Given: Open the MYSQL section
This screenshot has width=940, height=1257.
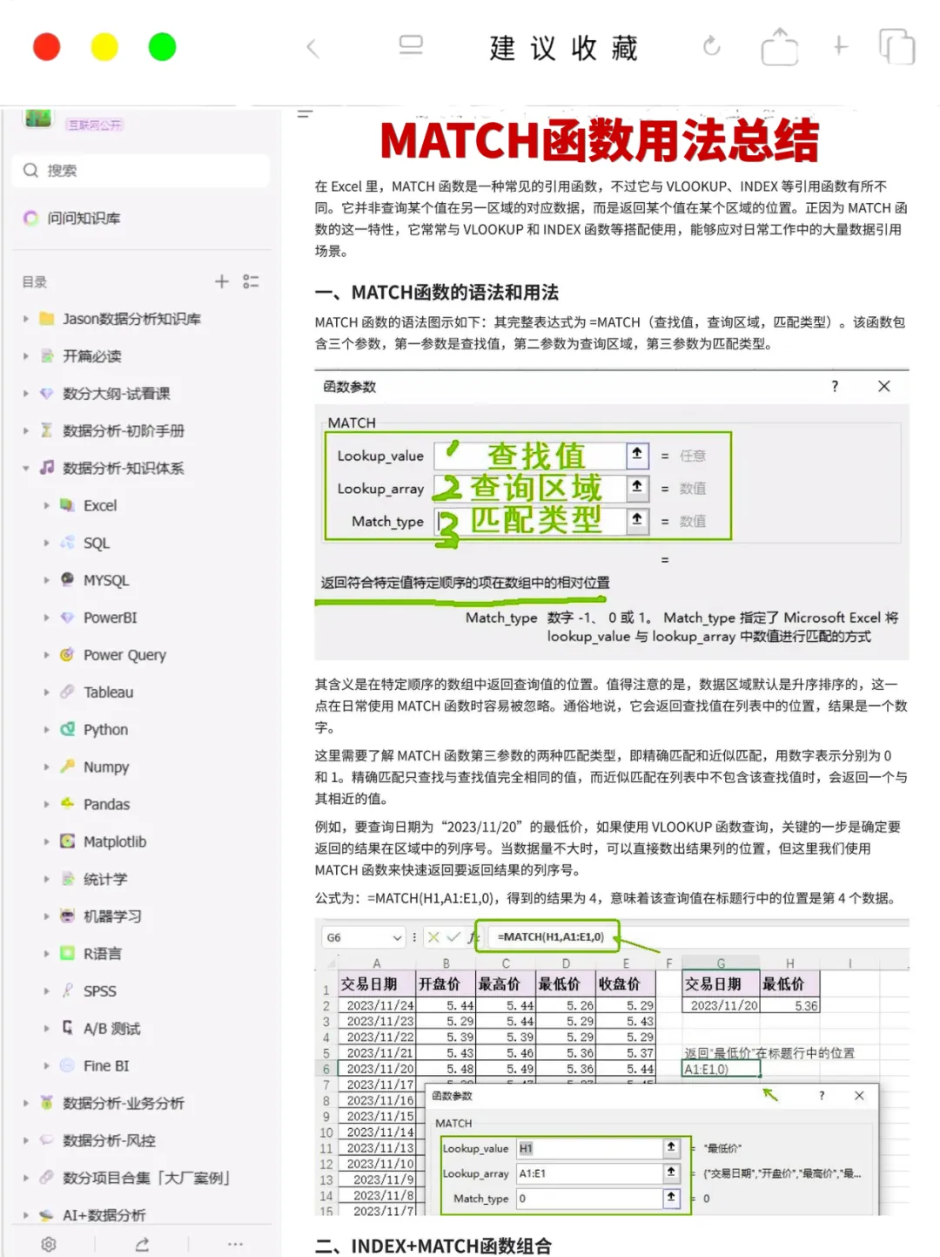Looking at the screenshot, I should (106, 580).
